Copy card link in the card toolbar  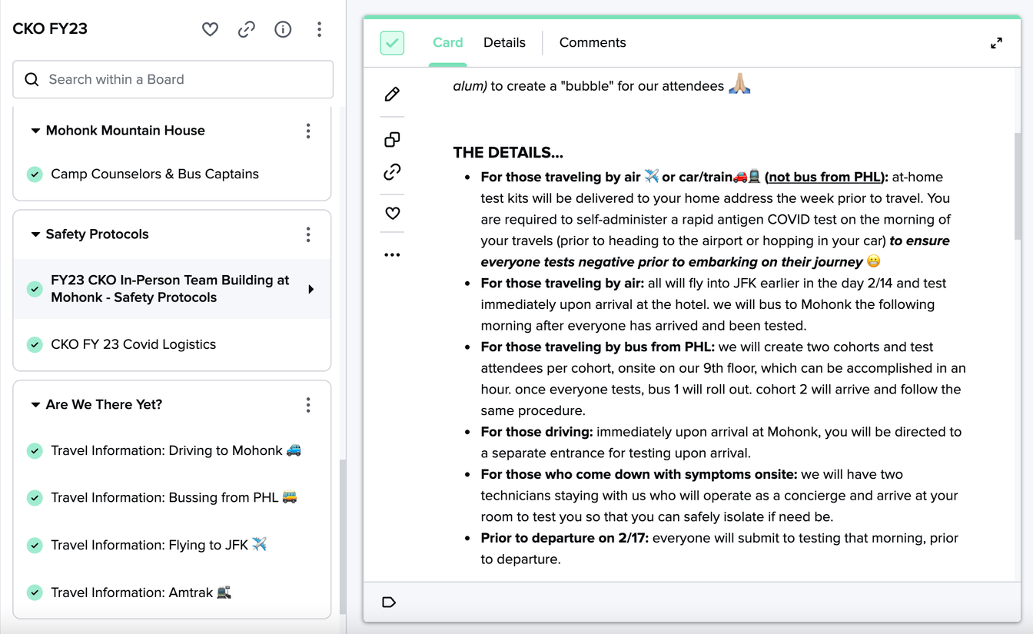(392, 172)
